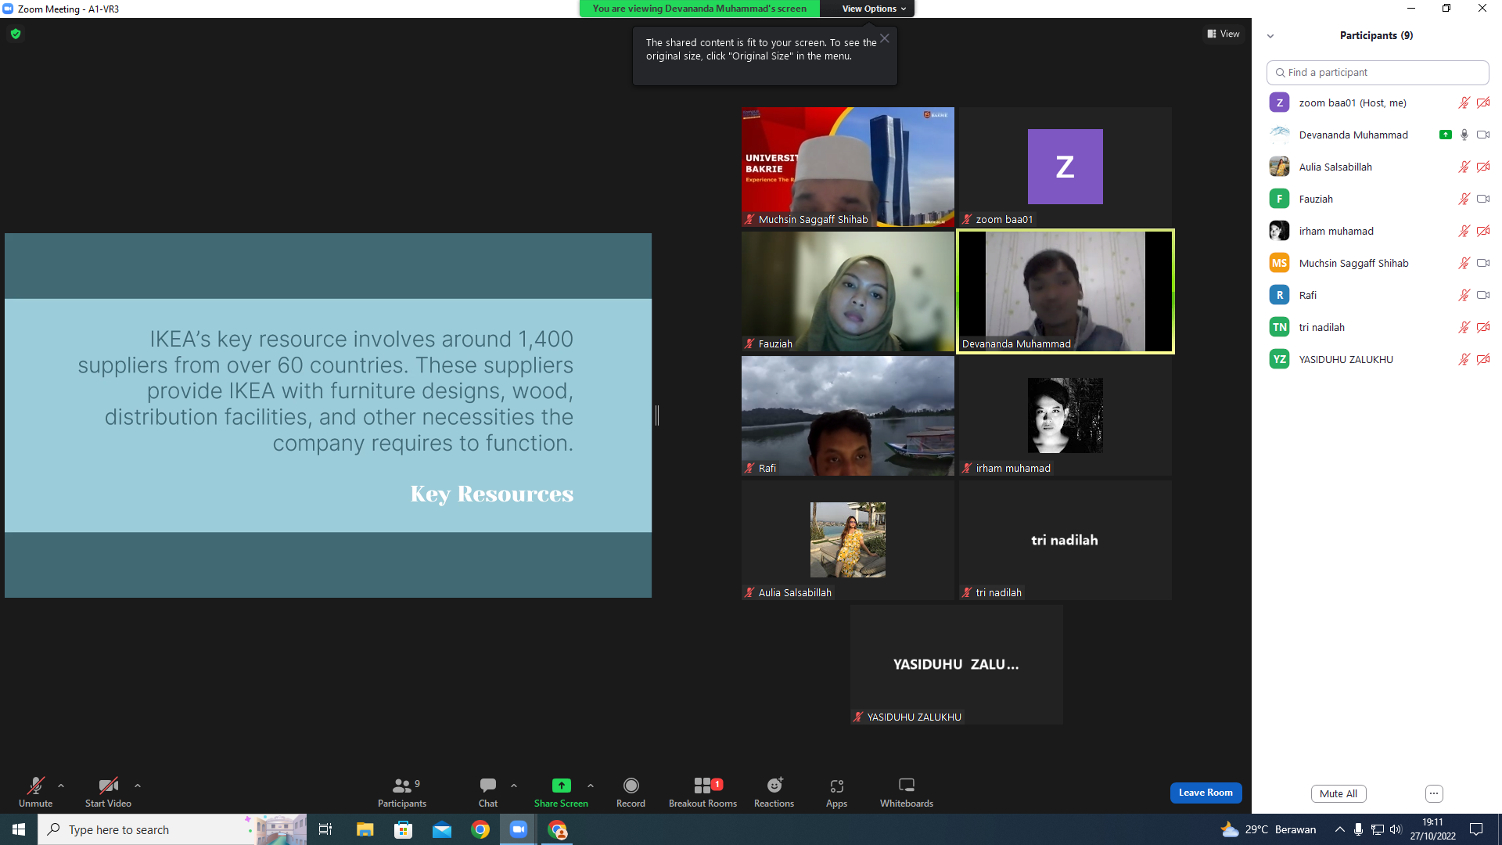Click Mute All in participants panel
This screenshot has height=845, width=1502.
(x=1339, y=793)
